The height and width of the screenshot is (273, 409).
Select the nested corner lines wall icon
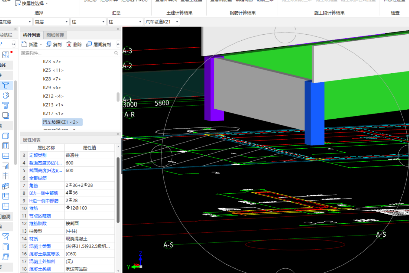pos(5,166)
